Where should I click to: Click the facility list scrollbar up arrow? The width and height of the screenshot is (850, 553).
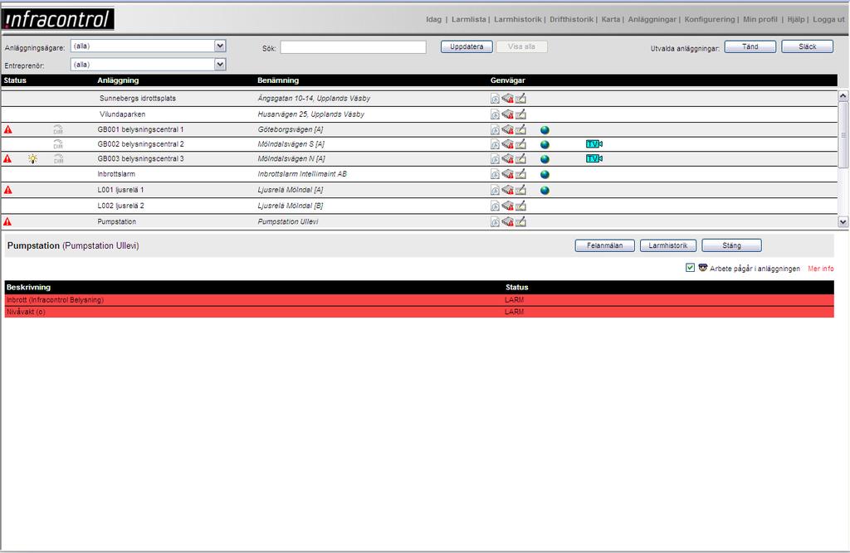pos(843,96)
